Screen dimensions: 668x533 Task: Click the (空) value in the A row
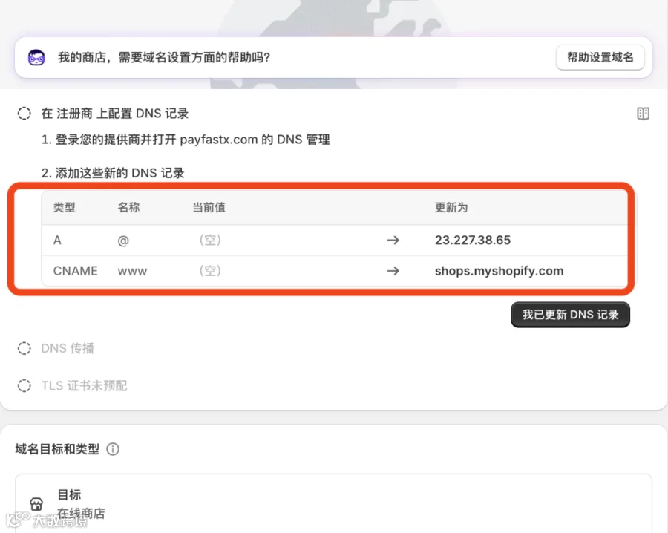point(210,240)
